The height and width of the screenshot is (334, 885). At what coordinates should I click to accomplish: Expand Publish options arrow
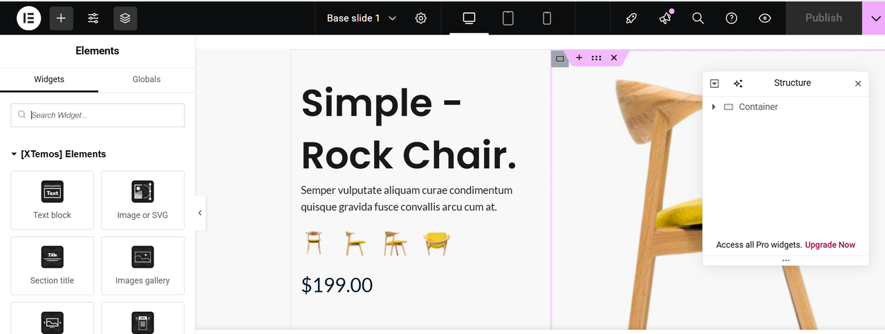(873, 18)
